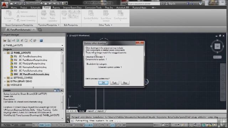Expand the MODULE 03 project node

(x=5, y=85)
